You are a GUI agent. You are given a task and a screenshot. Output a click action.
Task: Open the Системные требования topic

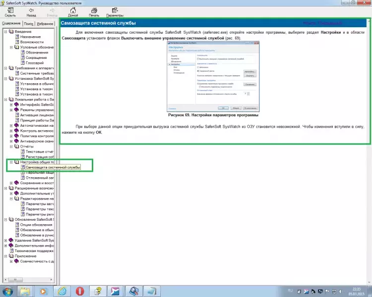[x=37, y=73]
